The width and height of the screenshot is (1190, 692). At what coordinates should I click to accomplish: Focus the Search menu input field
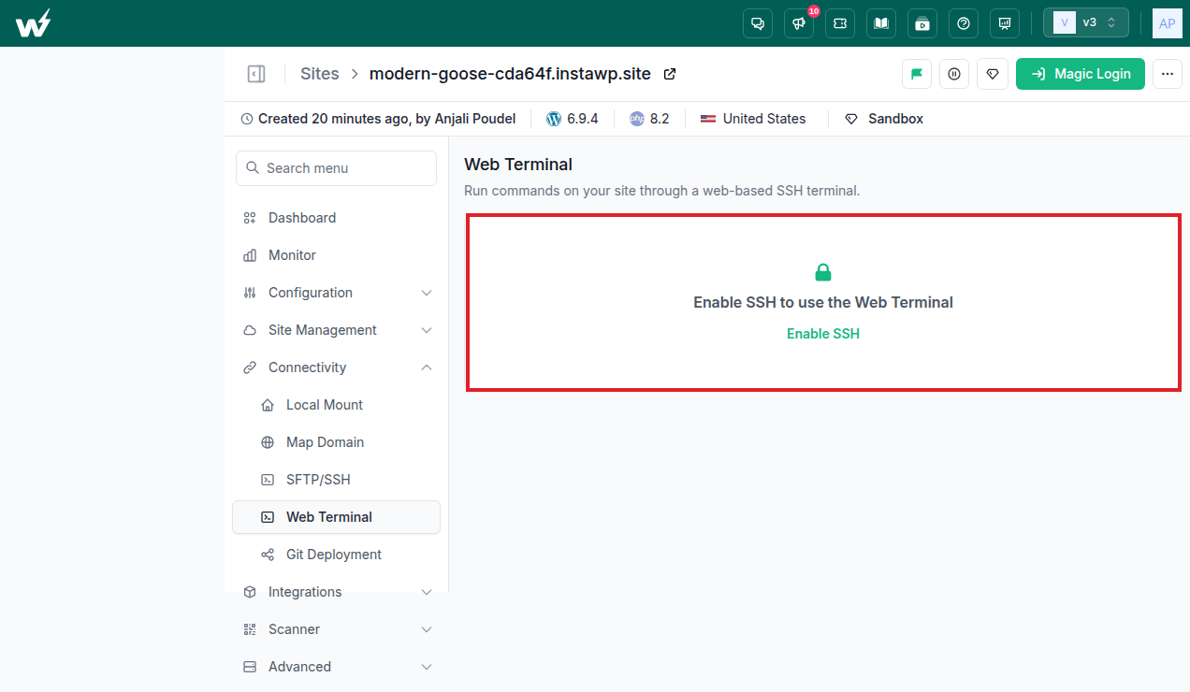pyautogui.click(x=337, y=168)
